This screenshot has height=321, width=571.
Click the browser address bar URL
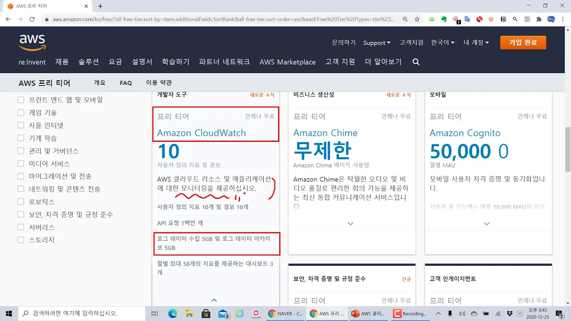(x=223, y=19)
